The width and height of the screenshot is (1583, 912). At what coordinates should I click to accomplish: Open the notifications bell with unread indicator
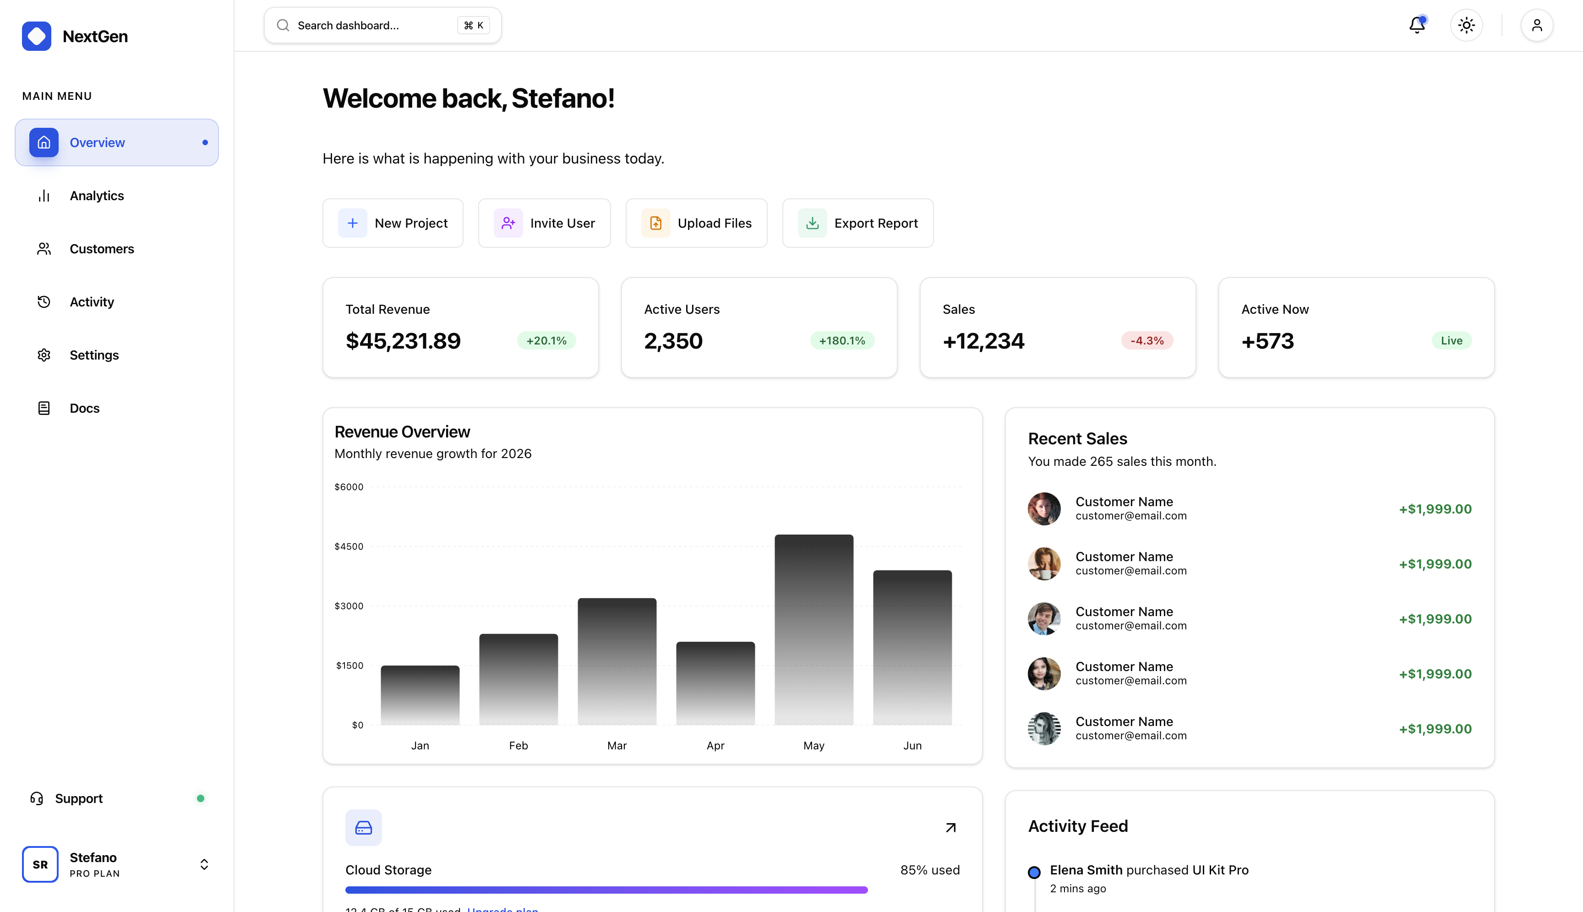[x=1416, y=25]
